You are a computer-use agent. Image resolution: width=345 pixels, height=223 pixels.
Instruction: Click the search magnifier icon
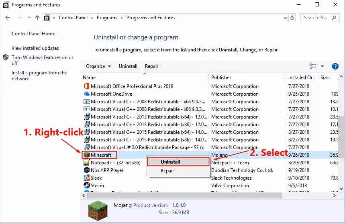pos(334,18)
